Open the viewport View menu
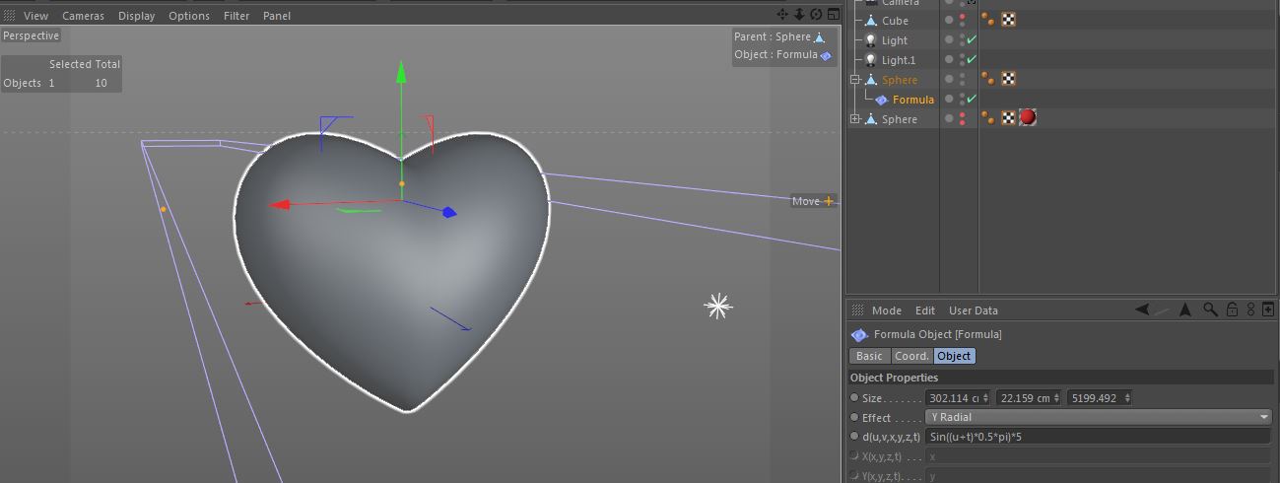The image size is (1280, 483). pos(35,16)
